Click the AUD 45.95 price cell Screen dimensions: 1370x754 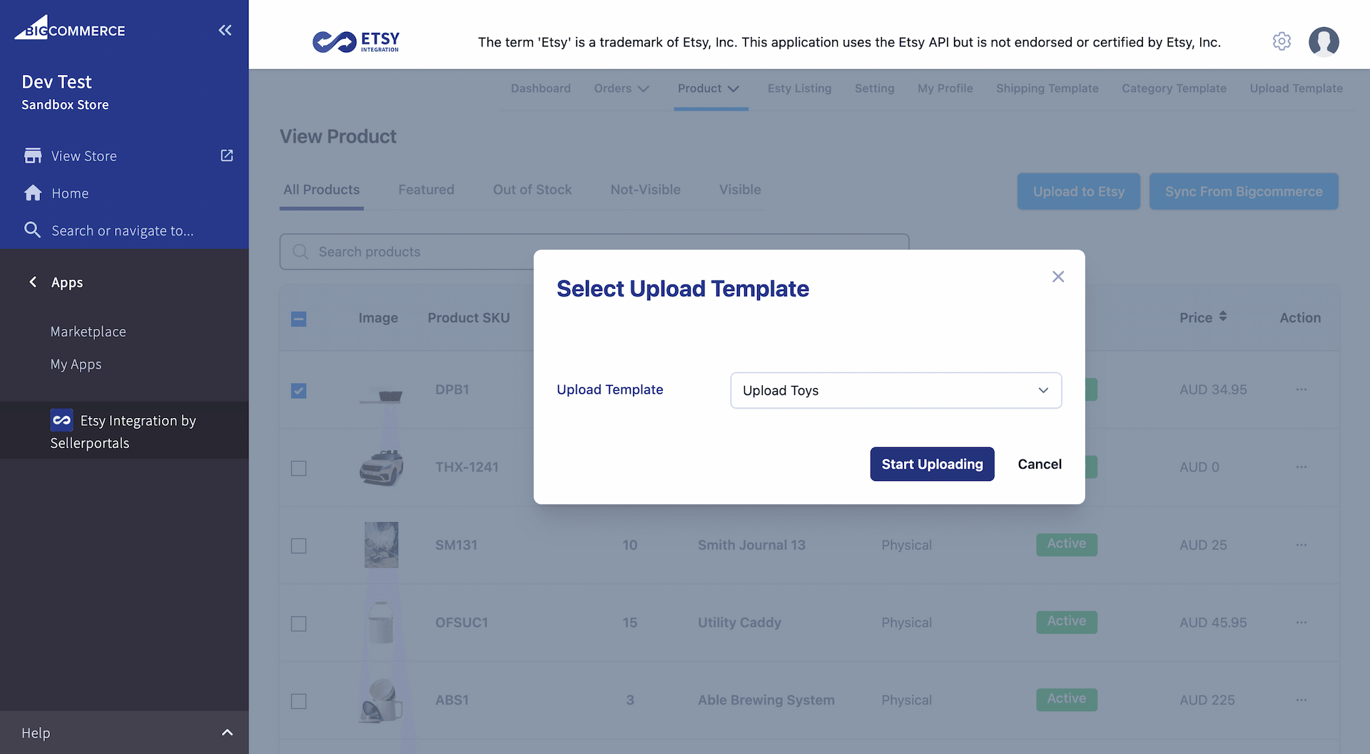pos(1213,623)
